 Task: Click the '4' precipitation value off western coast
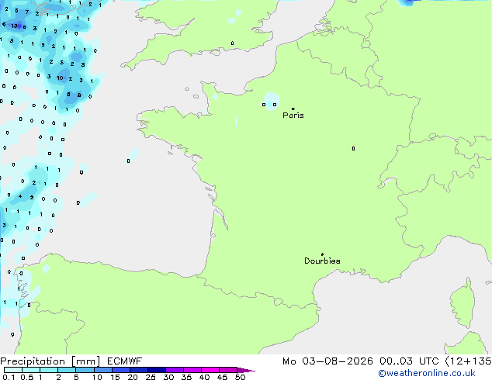[20, 196]
